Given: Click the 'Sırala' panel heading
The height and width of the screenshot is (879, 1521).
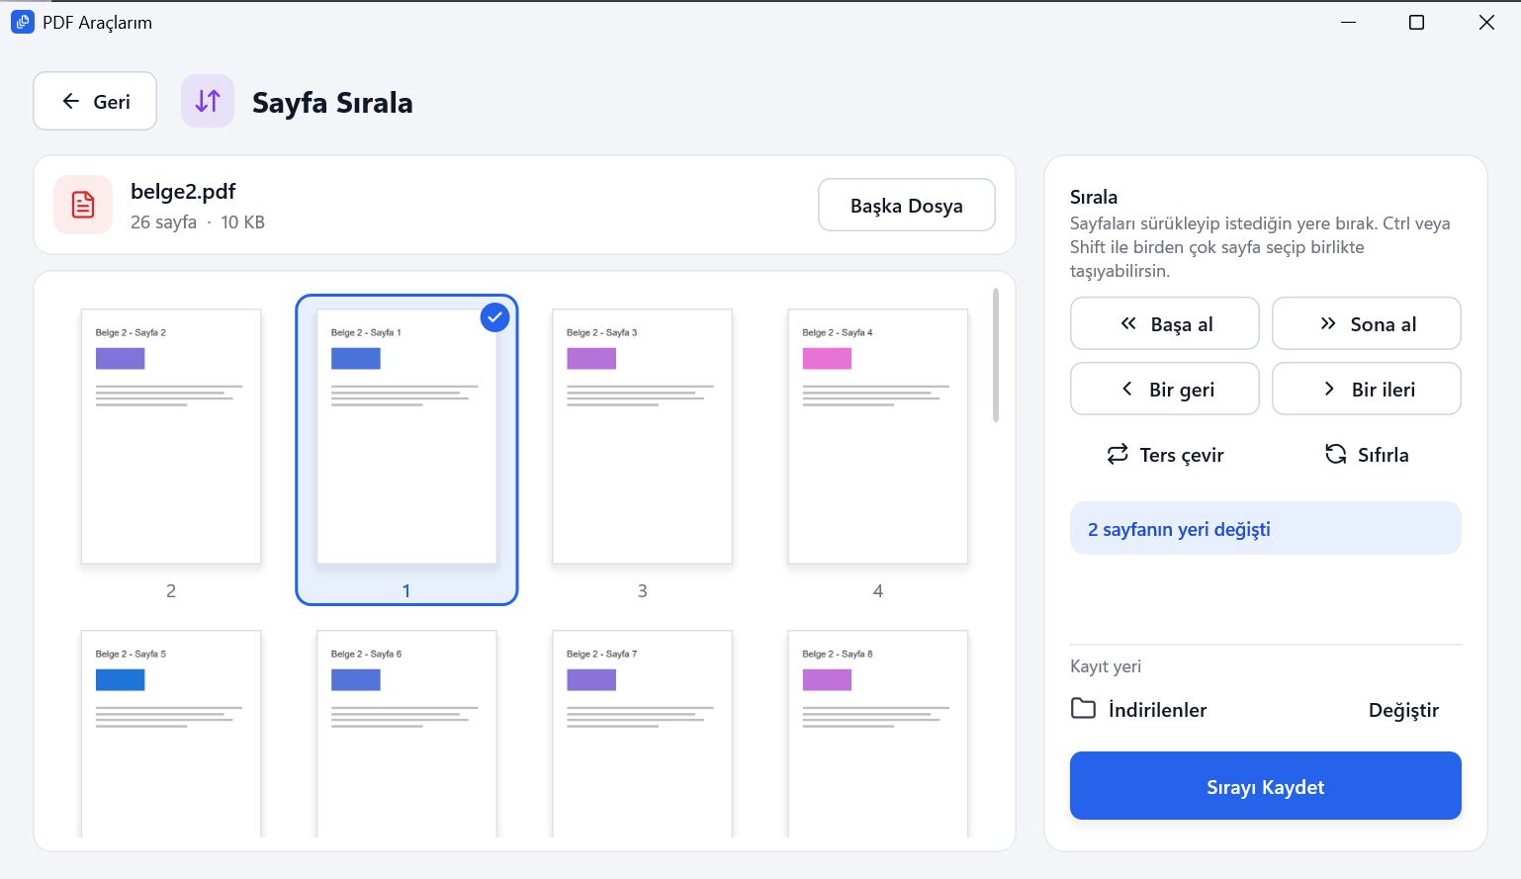Looking at the screenshot, I should point(1094,197).
